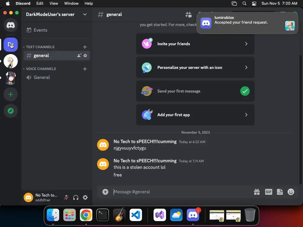Open the attachment plus button in message bar

pos(105,192)
